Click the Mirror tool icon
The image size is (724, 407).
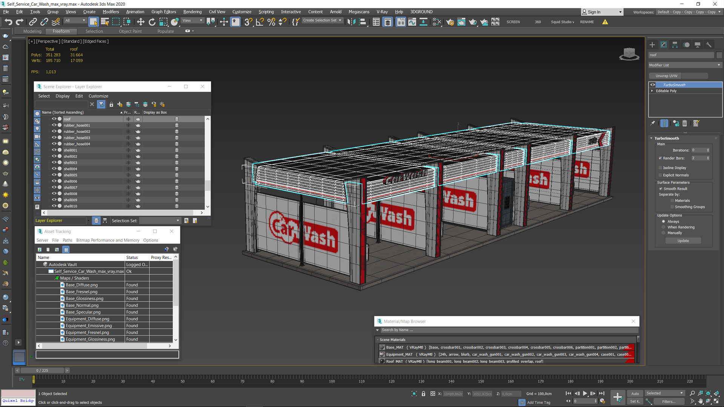click(351, 22)
